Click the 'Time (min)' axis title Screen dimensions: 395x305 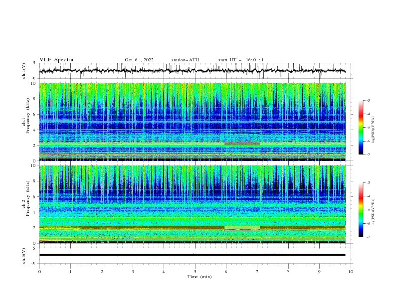coord(199,277)
